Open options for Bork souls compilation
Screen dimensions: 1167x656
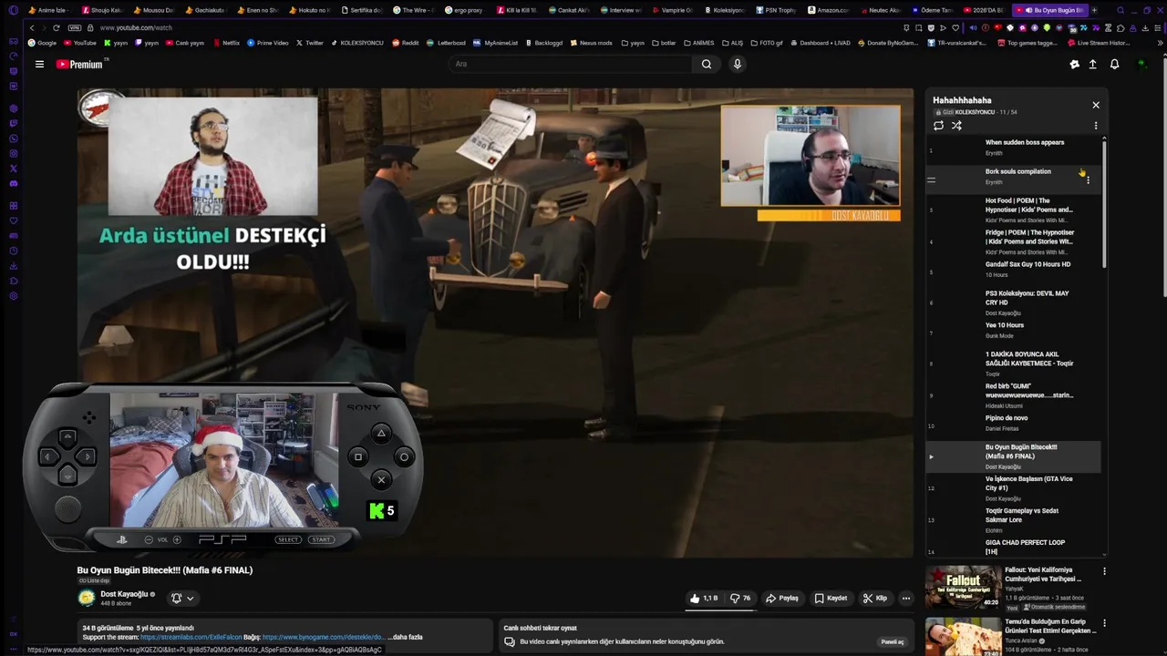(1088, 180)
